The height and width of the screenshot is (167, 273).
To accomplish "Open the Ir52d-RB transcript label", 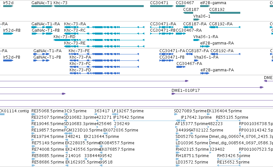I will 12,30.
